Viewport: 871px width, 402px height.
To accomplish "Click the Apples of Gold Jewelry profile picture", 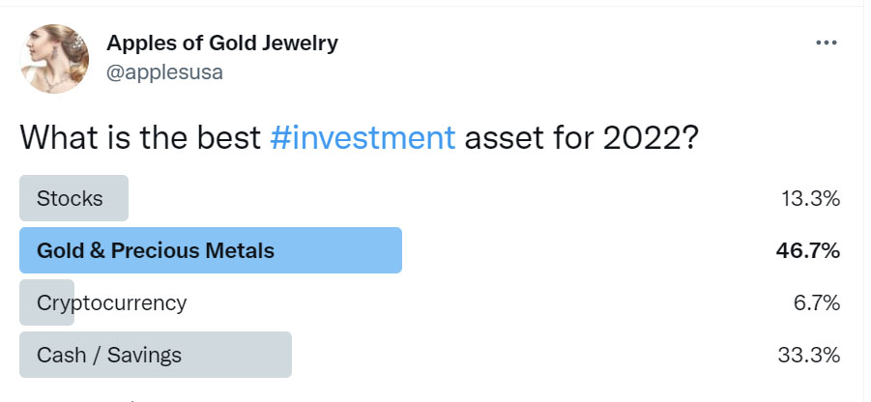I will click(x=54, y=58).
